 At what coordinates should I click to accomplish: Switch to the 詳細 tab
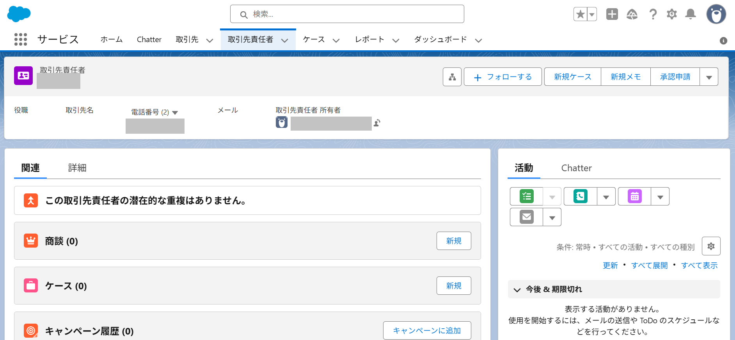77,168
